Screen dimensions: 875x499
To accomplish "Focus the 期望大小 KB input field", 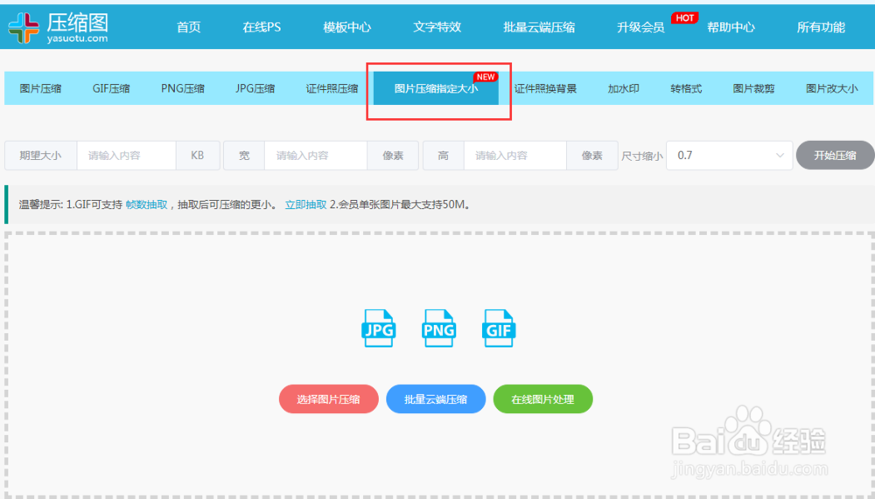I will [x=126, y=156].
